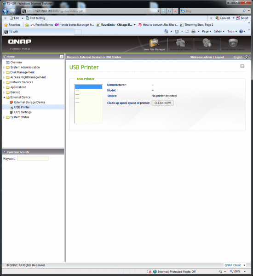This screenshot has height=276, width=253.
Task: Open the Page menu
Action: [x=207, y=31]
